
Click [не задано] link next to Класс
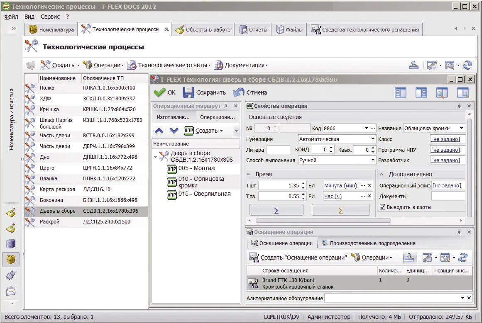[x=445, y=139]
